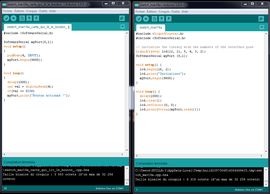Click console scroll down arrow in right window
Viewport: 270px width, 194px height.
[x=266, y=185]
